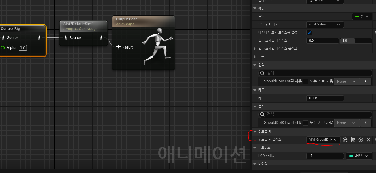Click the Control Rig output pose pin
The image size is (376, 173).
tap(39, 38)
